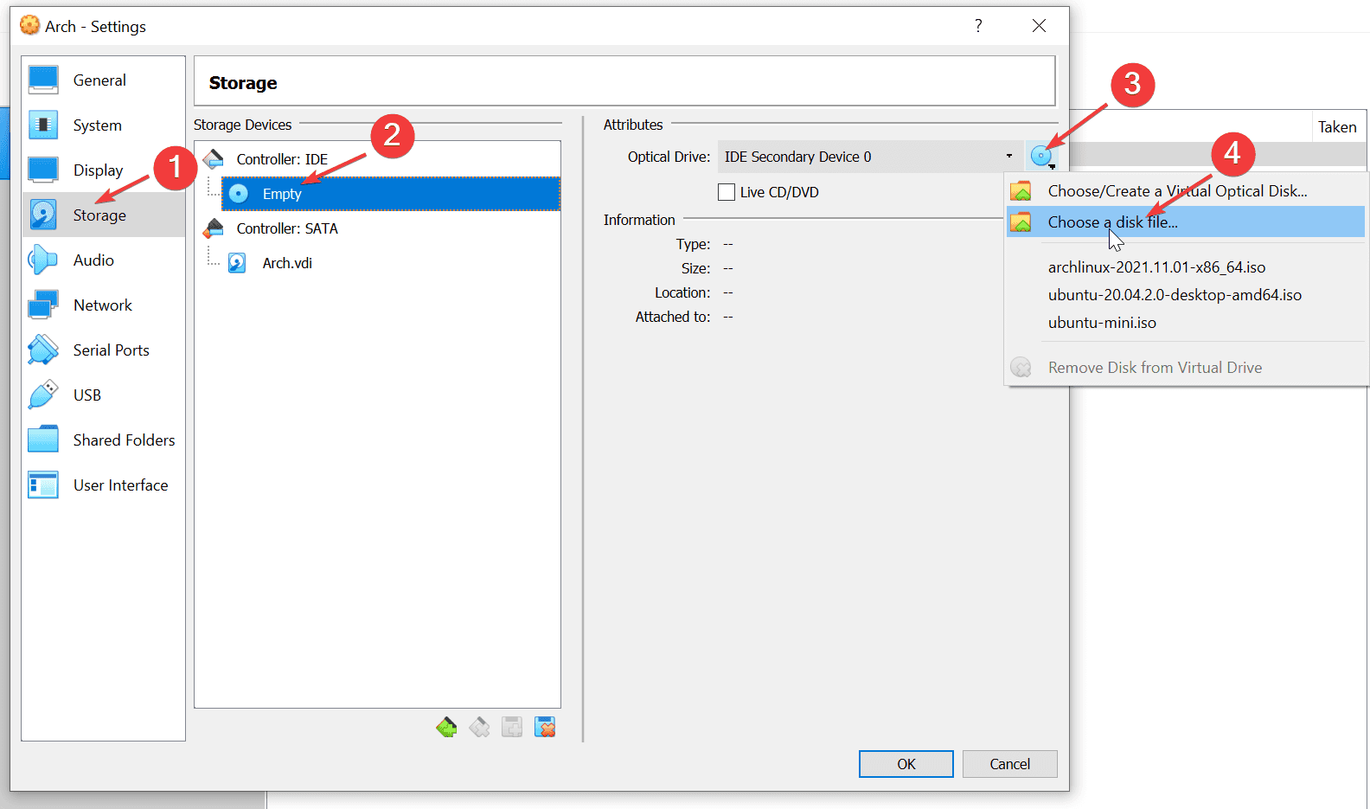Pick ubuntu-mini.iso from the menu
Screen dimensions: 1370x809
[x=1186, y=323]
